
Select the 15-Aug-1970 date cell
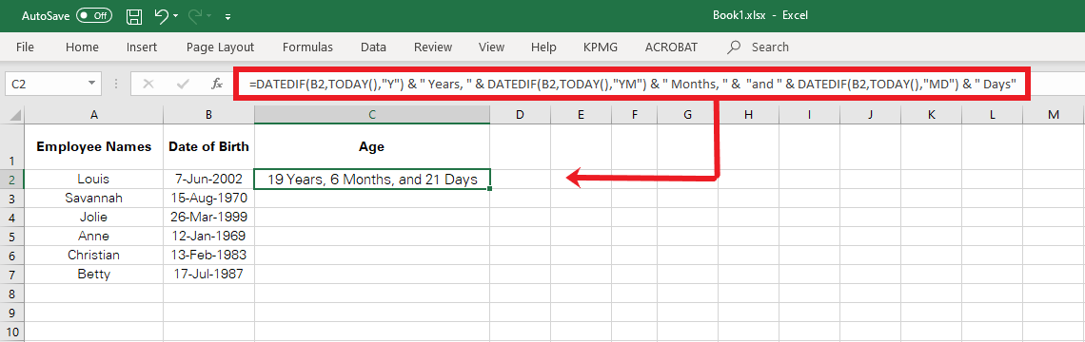click(x=209, y=199)
